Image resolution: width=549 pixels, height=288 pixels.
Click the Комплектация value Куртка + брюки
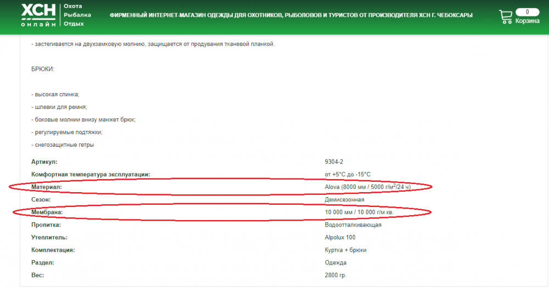click(345, 250)
